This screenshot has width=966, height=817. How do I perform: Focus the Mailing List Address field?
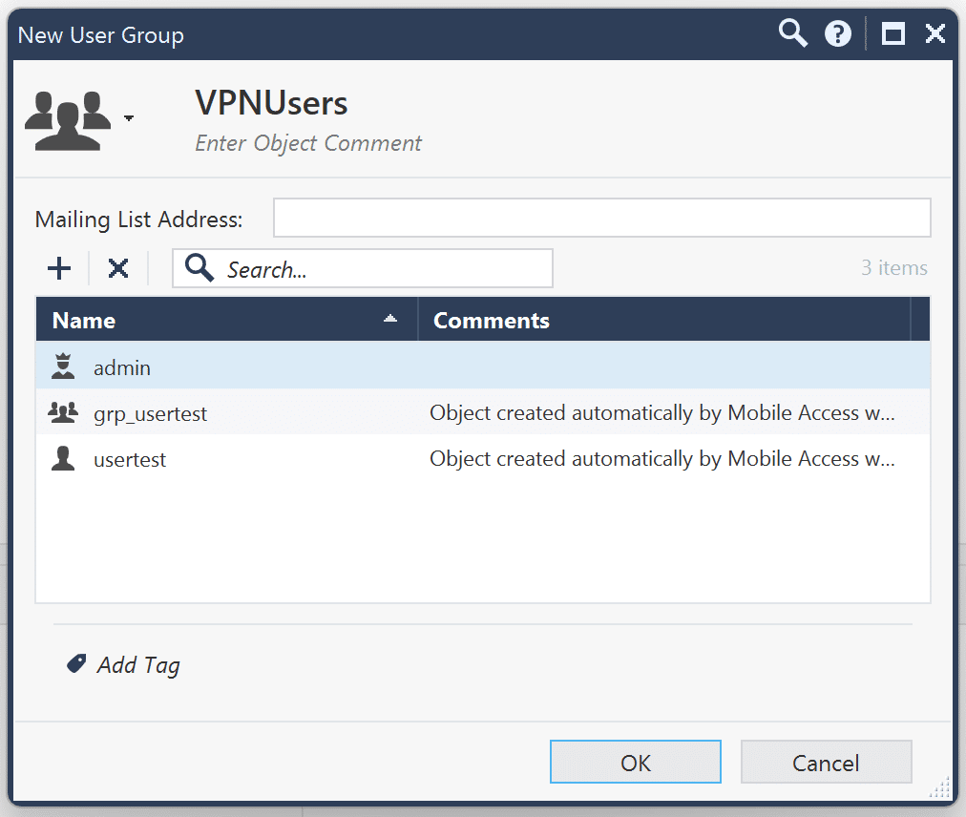click(601, 219)
